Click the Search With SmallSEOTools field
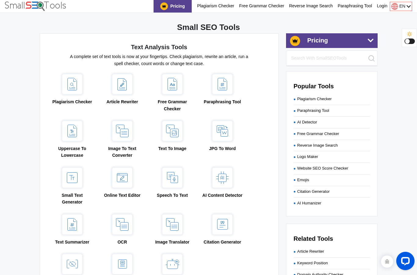417x275 pixels. 332,58
